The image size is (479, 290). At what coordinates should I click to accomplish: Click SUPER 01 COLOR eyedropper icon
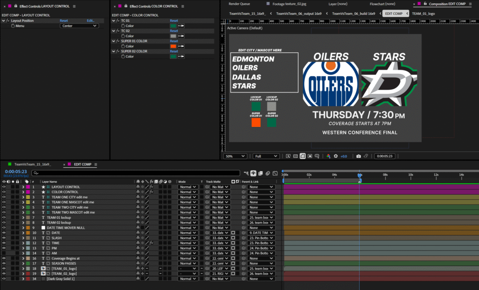tap(181, 46)
